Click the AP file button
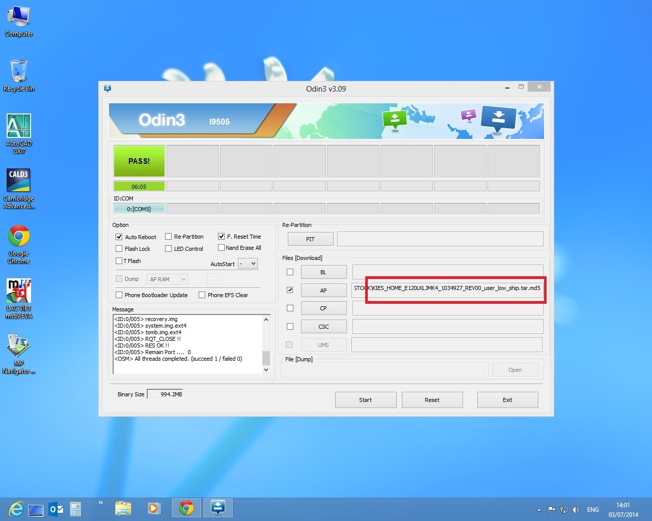This screenshot has width=652, height=521. click(x=324, y=291)
